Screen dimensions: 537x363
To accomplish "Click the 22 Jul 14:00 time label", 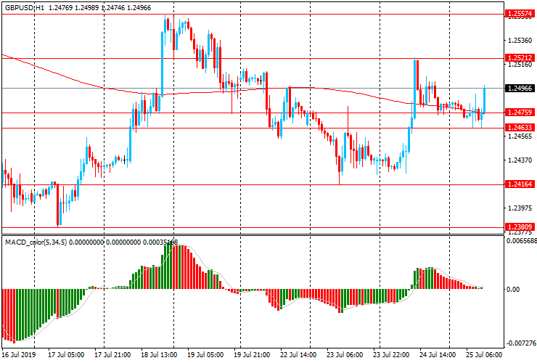I will 298,354.
